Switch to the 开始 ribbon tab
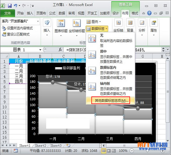 [20, 13]
